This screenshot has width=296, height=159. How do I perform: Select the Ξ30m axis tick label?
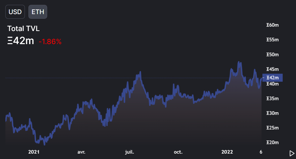pos(272,113)
